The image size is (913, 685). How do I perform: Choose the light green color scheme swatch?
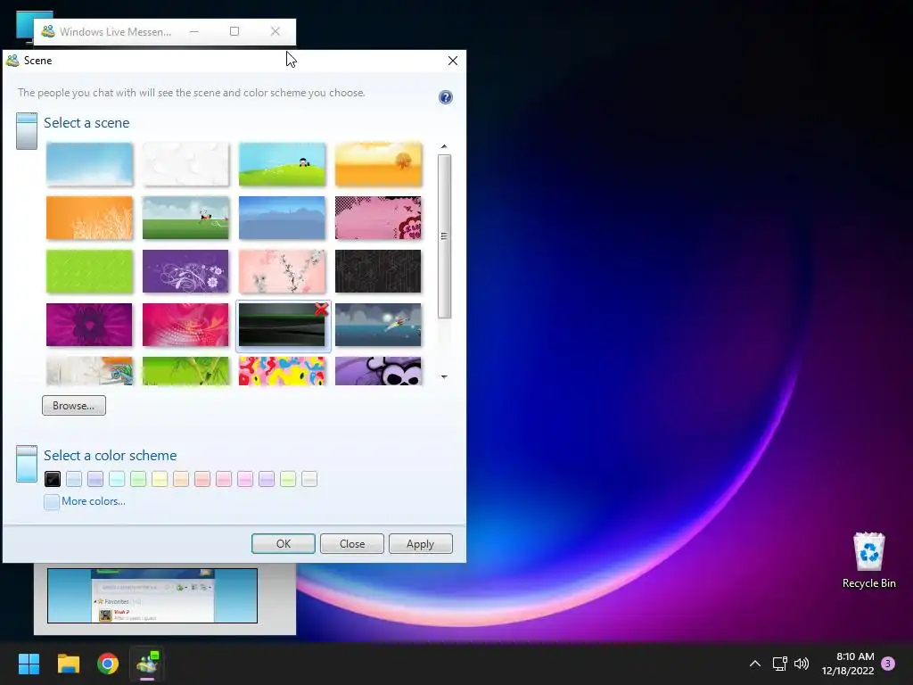(x=138, y=479)
